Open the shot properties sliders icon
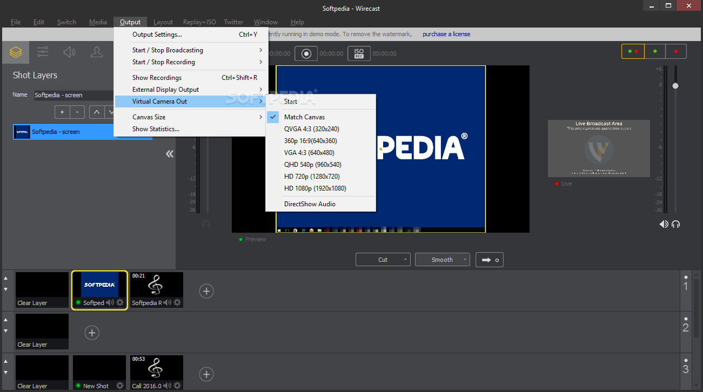This screenshot has height=392, width=703. [43, 52]
